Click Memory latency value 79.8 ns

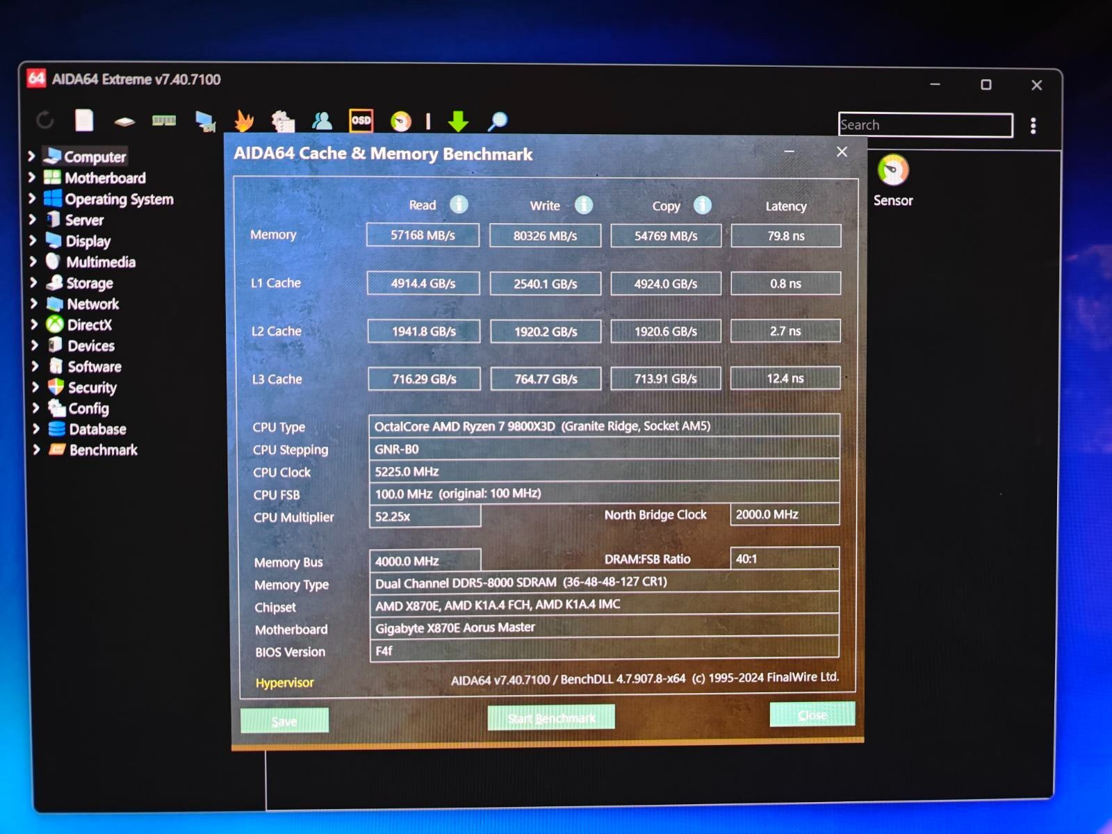tap(786, 236)
